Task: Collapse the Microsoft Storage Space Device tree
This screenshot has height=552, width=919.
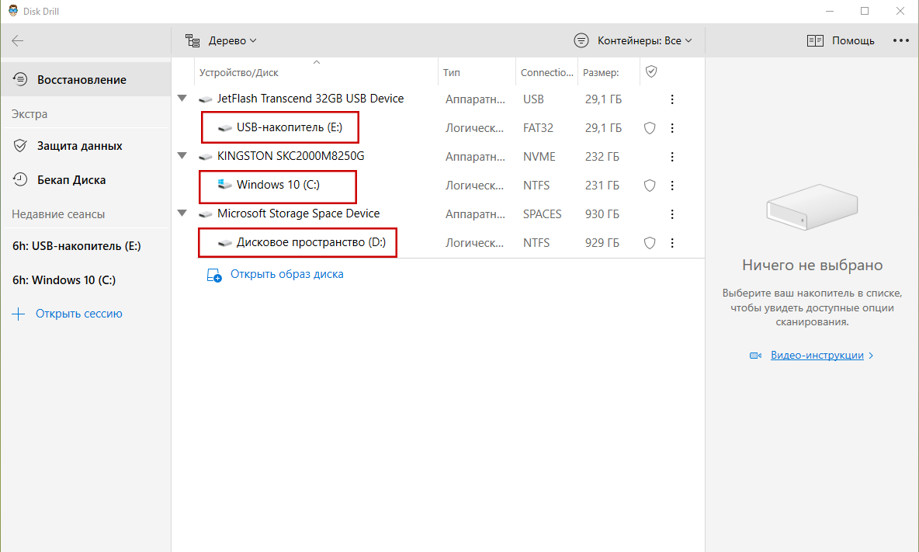Action: (x=182, y=214)
